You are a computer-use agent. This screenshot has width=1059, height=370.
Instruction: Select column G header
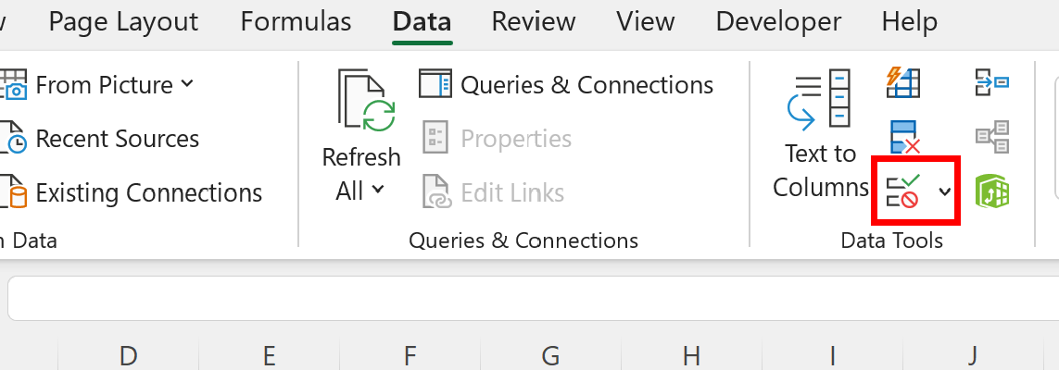pos(550,355)
